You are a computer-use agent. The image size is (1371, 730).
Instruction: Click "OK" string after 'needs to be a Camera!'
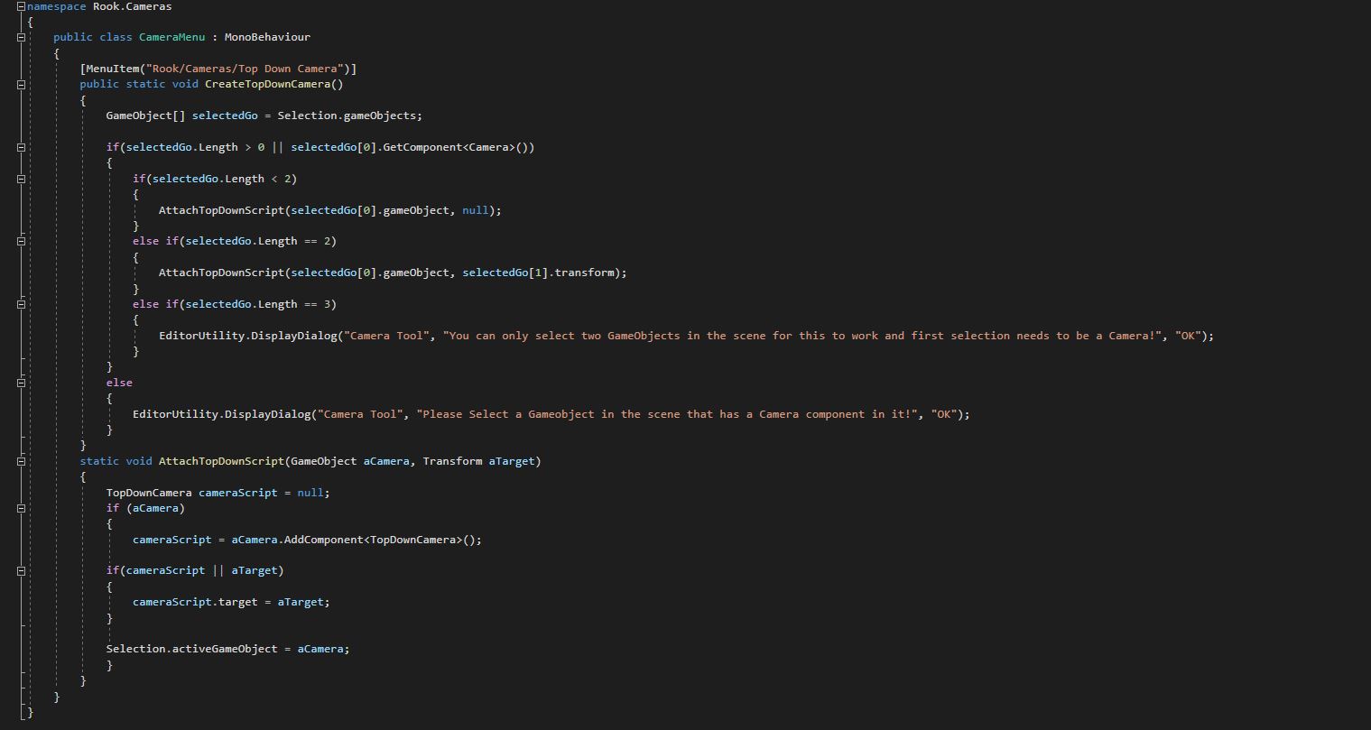coord(1187,336)
